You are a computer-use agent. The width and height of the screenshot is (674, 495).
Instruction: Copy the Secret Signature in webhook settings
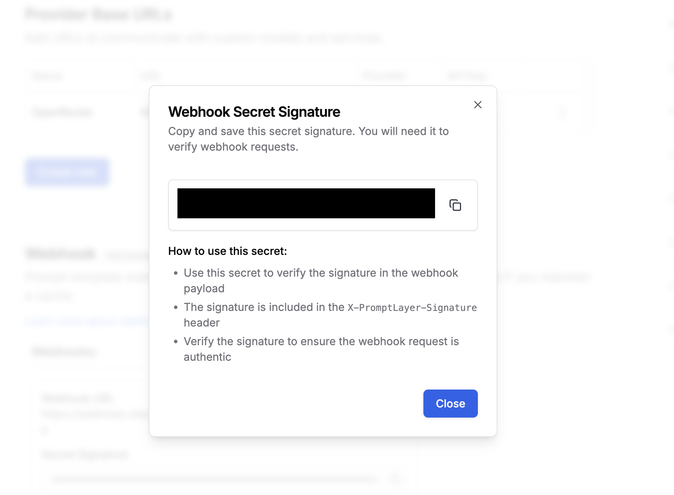395,479
